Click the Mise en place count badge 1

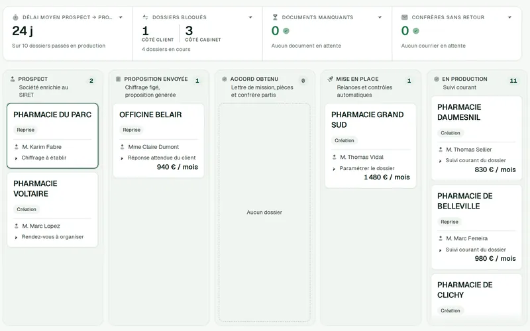409,81
